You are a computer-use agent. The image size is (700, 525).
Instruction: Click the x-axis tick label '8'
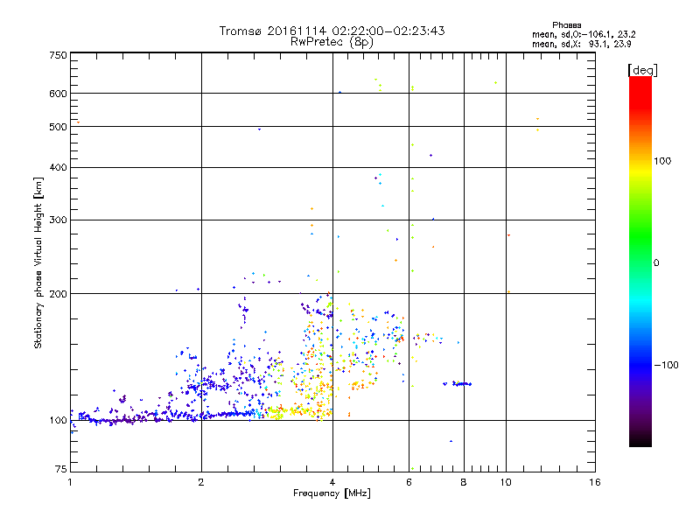(464, 482)
